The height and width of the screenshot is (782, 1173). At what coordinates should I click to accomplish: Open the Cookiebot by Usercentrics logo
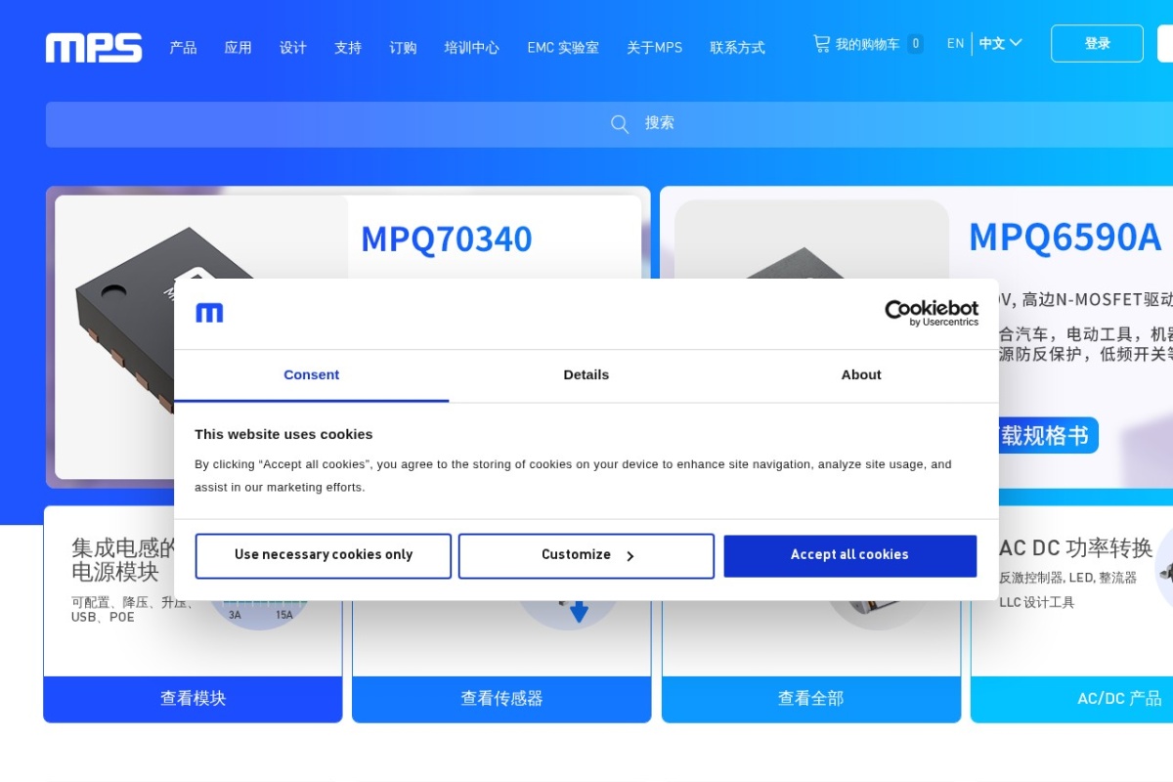[x=932, y=313]
